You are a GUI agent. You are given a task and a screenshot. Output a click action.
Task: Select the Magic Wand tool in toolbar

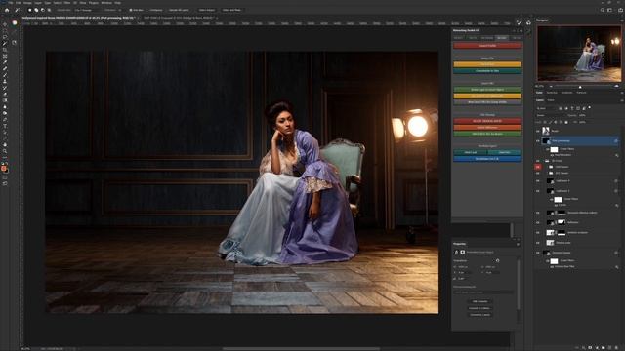click(x=5, y=43)
